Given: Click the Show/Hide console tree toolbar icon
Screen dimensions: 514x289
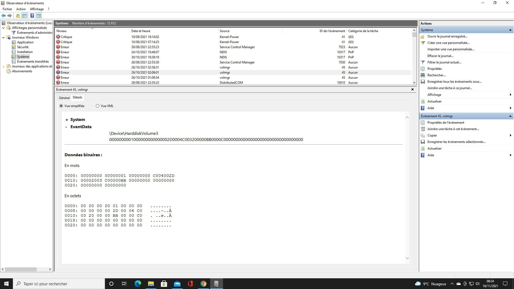Looking at the screenshot, I should (x=24, y=16).
